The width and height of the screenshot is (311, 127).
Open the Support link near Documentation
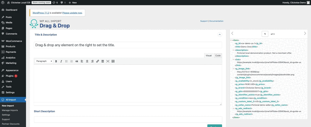point(204,21)
